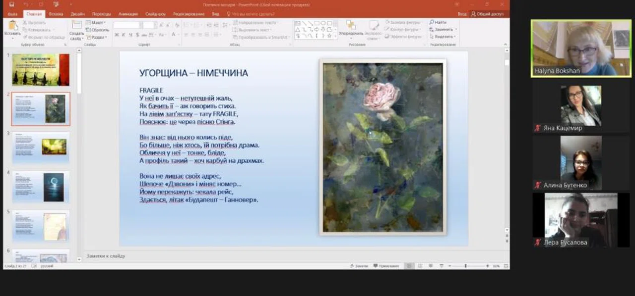Click the Save icon in title bar

pos(11,4)
